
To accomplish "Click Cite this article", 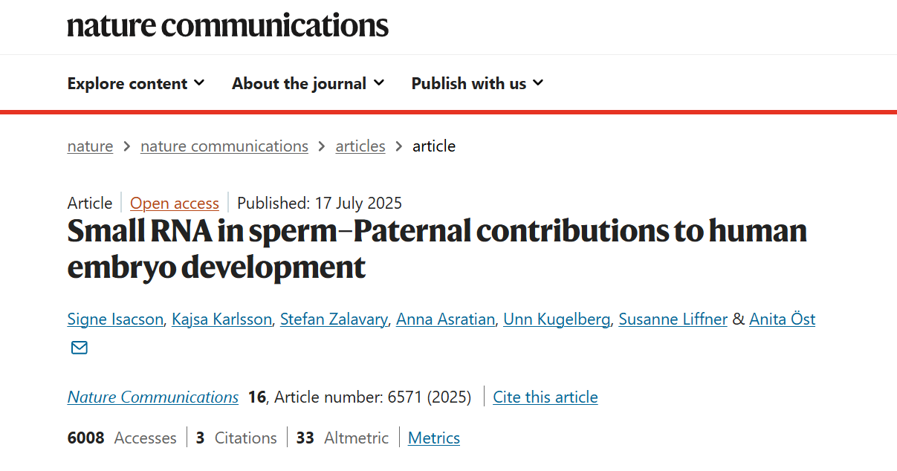I will tap(545, 397).
